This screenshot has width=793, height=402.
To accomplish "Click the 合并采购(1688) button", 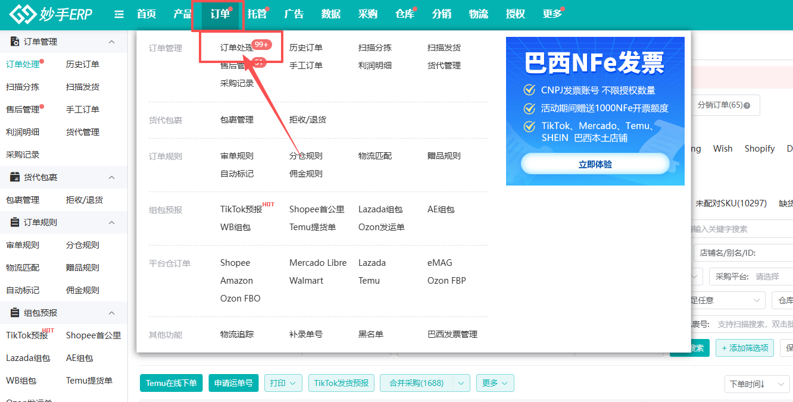I will pyautogui.click(x=417, y=383).
